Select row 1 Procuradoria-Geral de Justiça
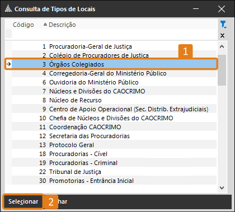The height and width of the screenshot is (212, 235). (114, 46)
